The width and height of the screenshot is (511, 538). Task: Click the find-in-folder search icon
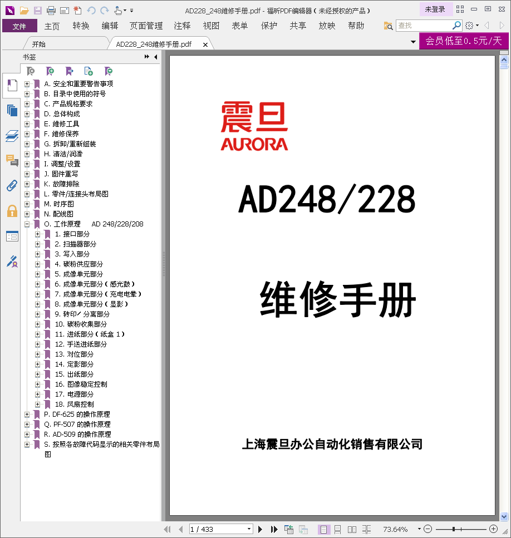coord(388,26)
